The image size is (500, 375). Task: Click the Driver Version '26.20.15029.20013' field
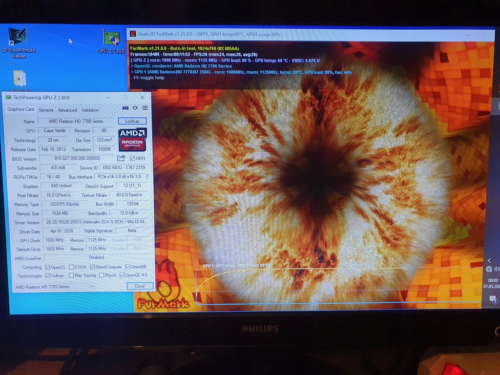coord(95,222)
